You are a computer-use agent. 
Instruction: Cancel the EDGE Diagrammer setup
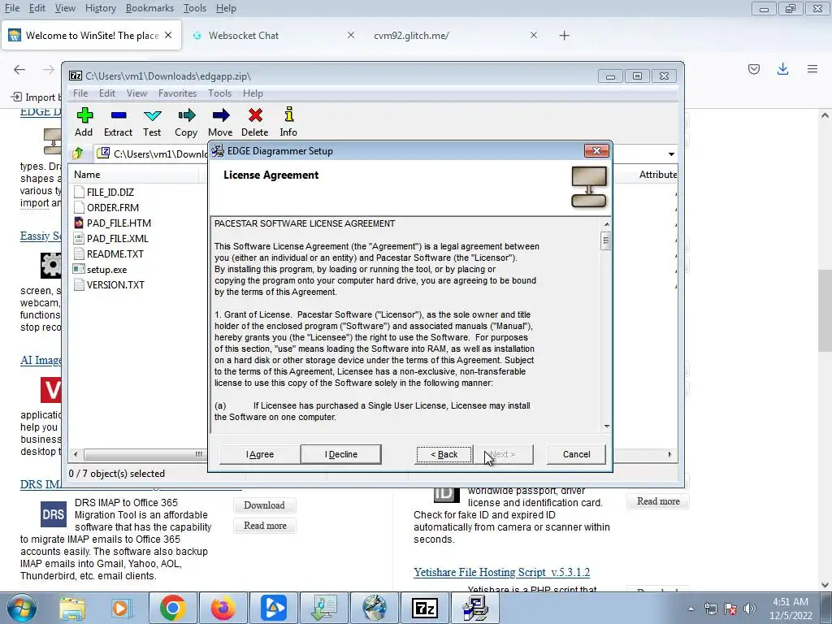576,454
